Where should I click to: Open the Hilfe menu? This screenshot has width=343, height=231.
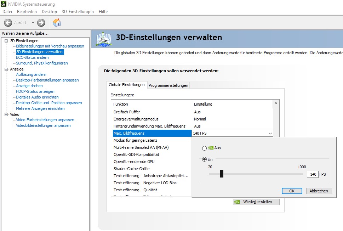pos(103,12)
